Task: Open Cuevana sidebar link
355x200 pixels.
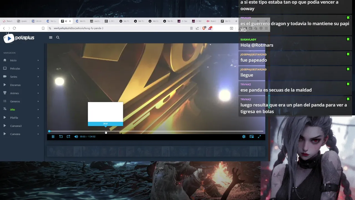Action: [15, 134]
